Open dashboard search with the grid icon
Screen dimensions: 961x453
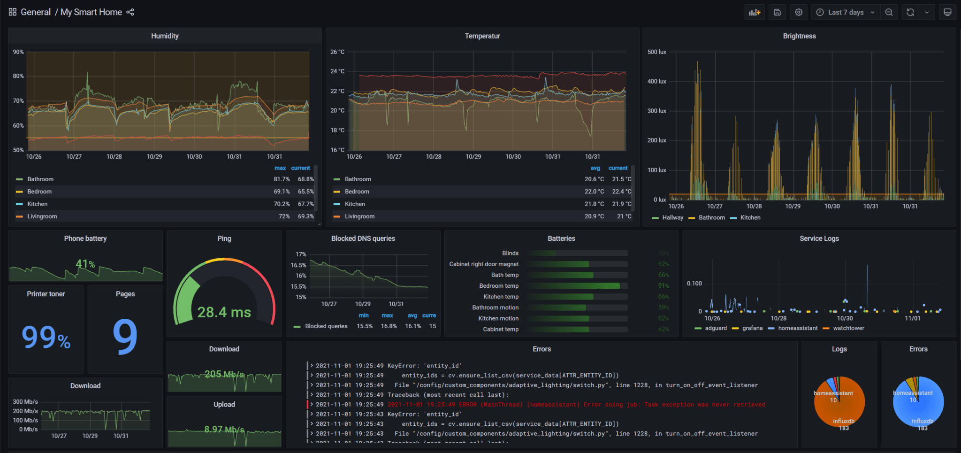pyautogui.click(x=12, y=12)
